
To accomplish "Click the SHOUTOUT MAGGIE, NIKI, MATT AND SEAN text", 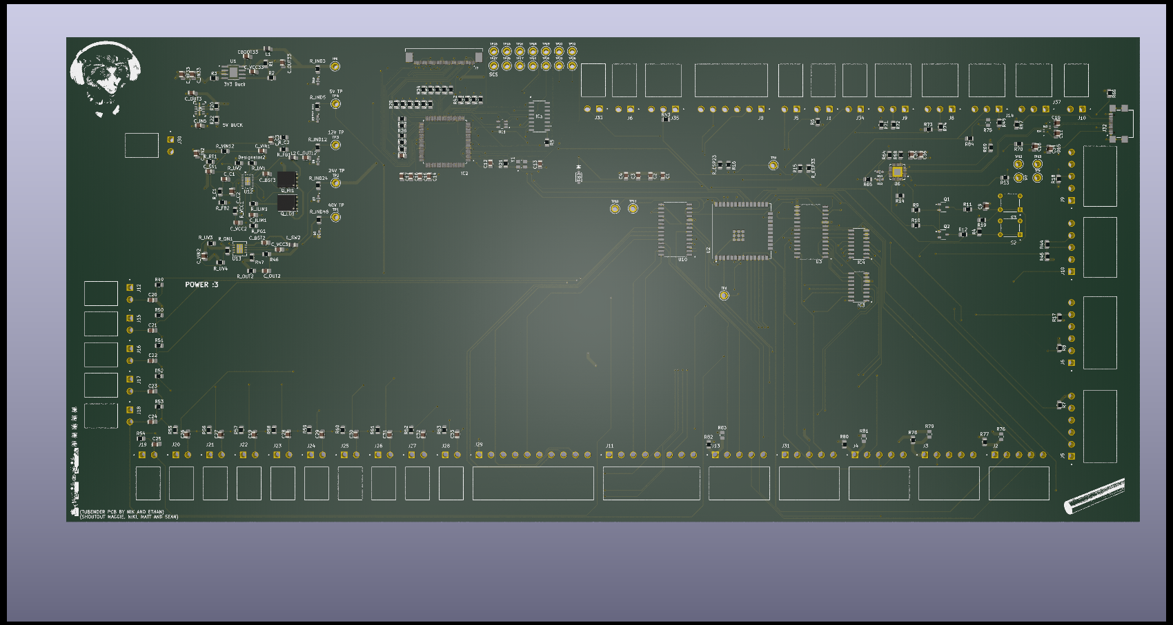I will pos(129,517).
